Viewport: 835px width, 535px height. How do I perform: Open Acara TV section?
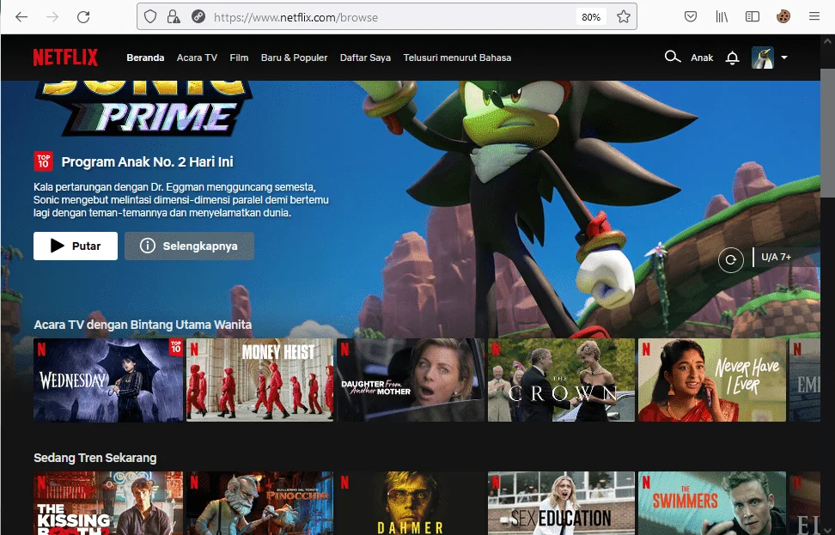[x=197, y=58]
